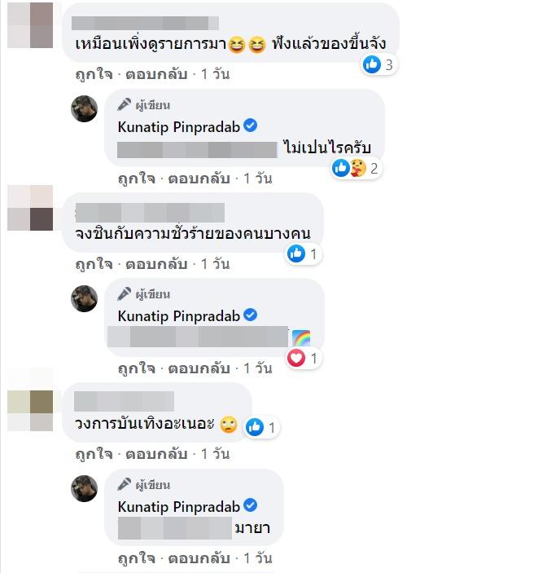Click ตอบกลับ under the 'จงชินกับความชั่วร้าย' comment
560x573 pixels.
156,264
